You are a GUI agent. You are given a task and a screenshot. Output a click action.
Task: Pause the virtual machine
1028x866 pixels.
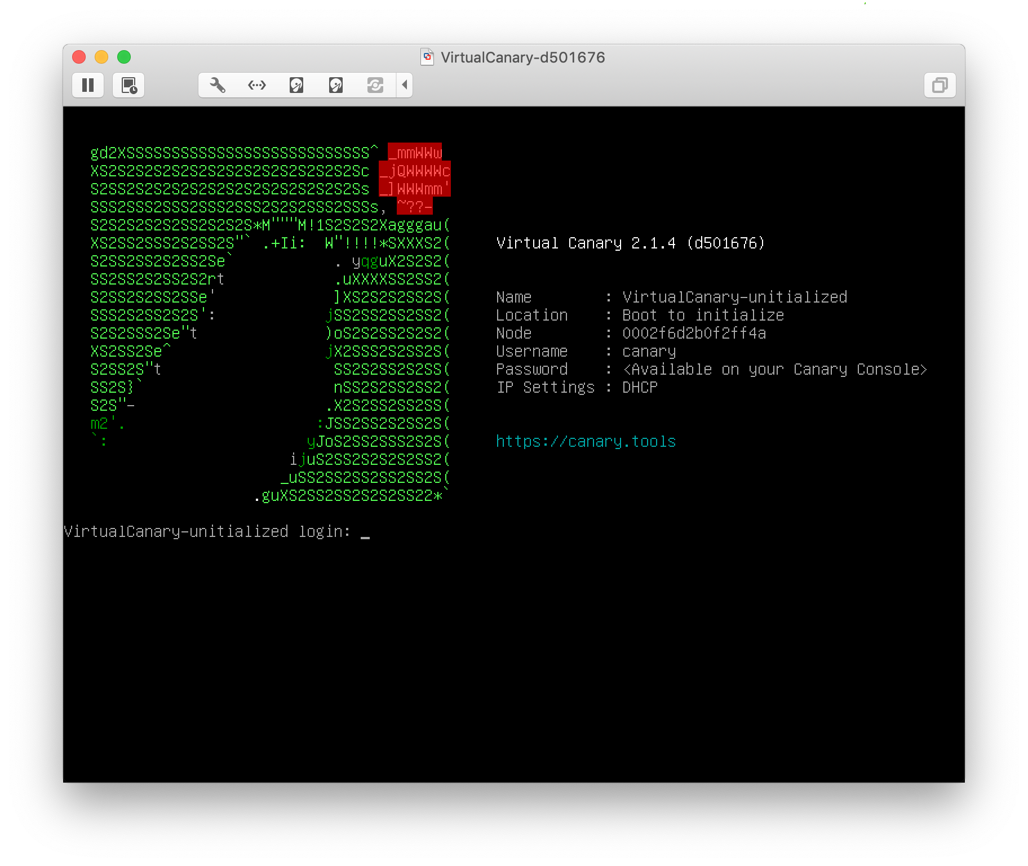88,85
